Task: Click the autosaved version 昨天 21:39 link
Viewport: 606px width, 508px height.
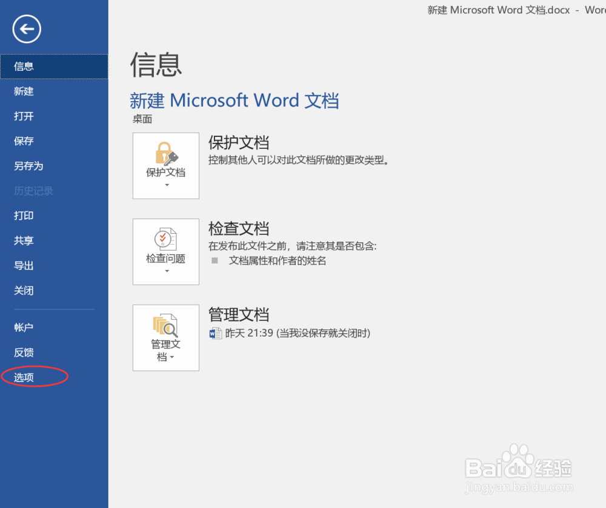Action: [298, 333]
